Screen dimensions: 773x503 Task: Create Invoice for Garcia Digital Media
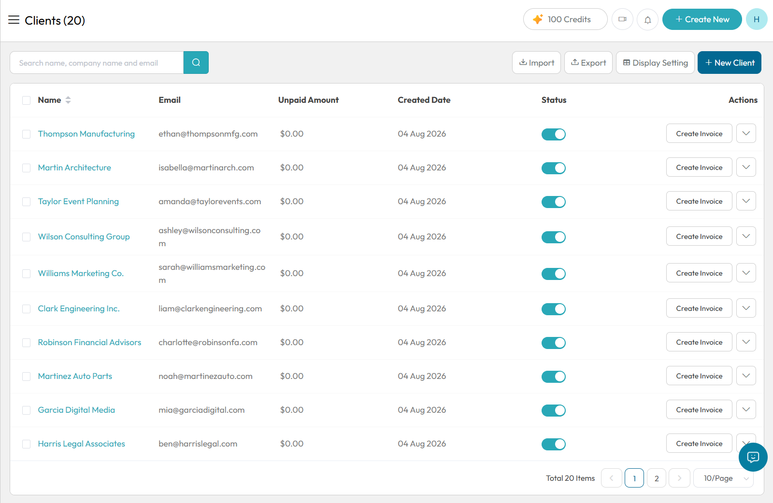coord(699,409)
